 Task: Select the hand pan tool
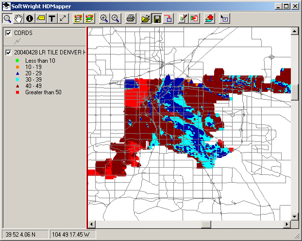(18, 18)
